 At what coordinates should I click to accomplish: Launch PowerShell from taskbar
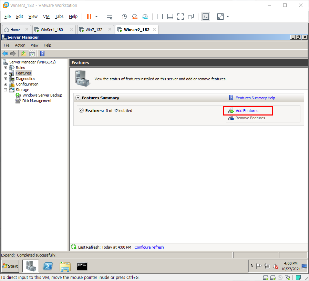click(x=48, y=266)
